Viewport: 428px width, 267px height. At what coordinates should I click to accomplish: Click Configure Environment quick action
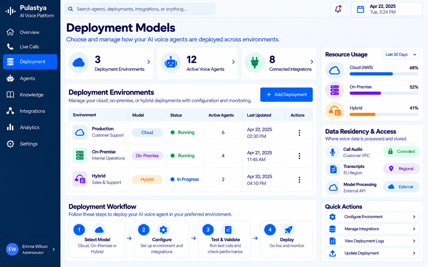[x=372, y=217]
